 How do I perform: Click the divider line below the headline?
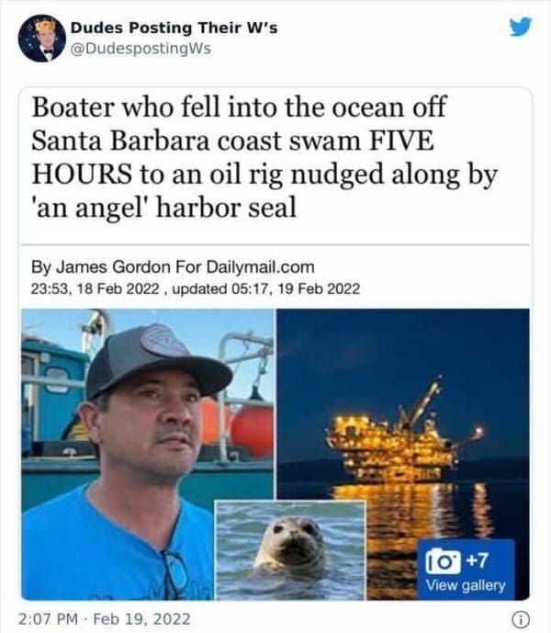pyautogui.click(x=275, y=244)
